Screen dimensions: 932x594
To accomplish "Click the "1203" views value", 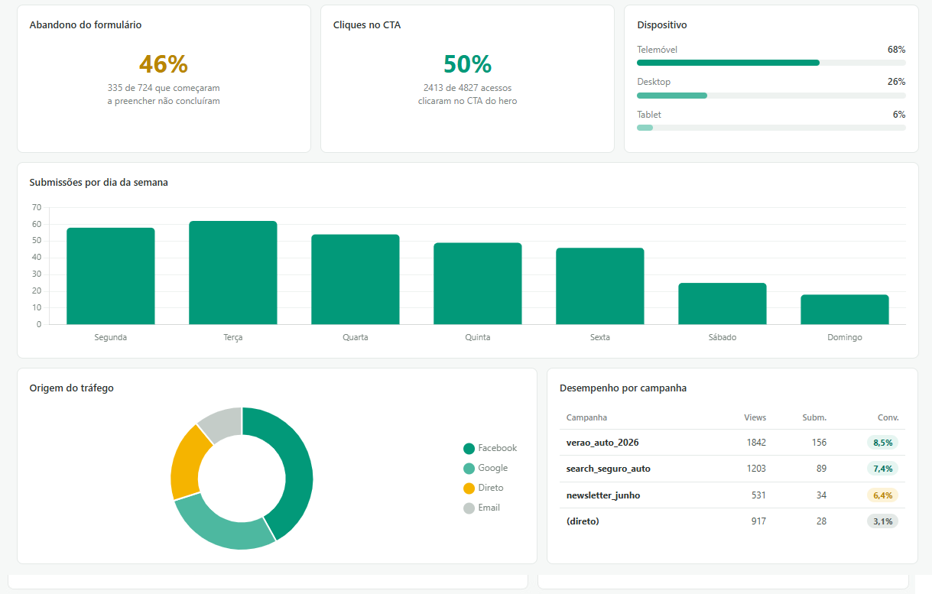I will click(x=756, y=469).
